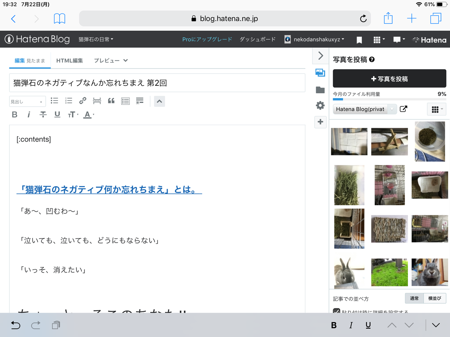This screenshot has width=450, height=337.
Task: Insert a hyperlink with the link icon
Action: pos(82,101)
